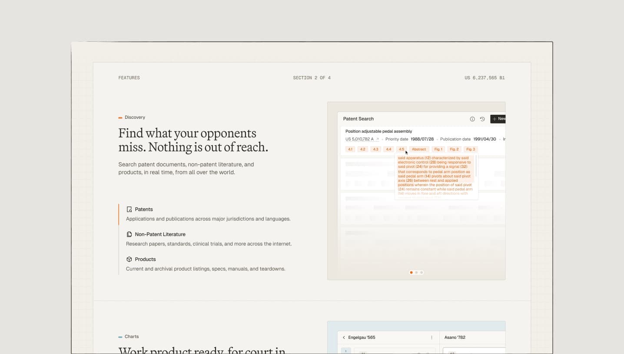Open the three-dot menu for Engelgau '565
624x354 pixels.
click(x=431, y=337)
